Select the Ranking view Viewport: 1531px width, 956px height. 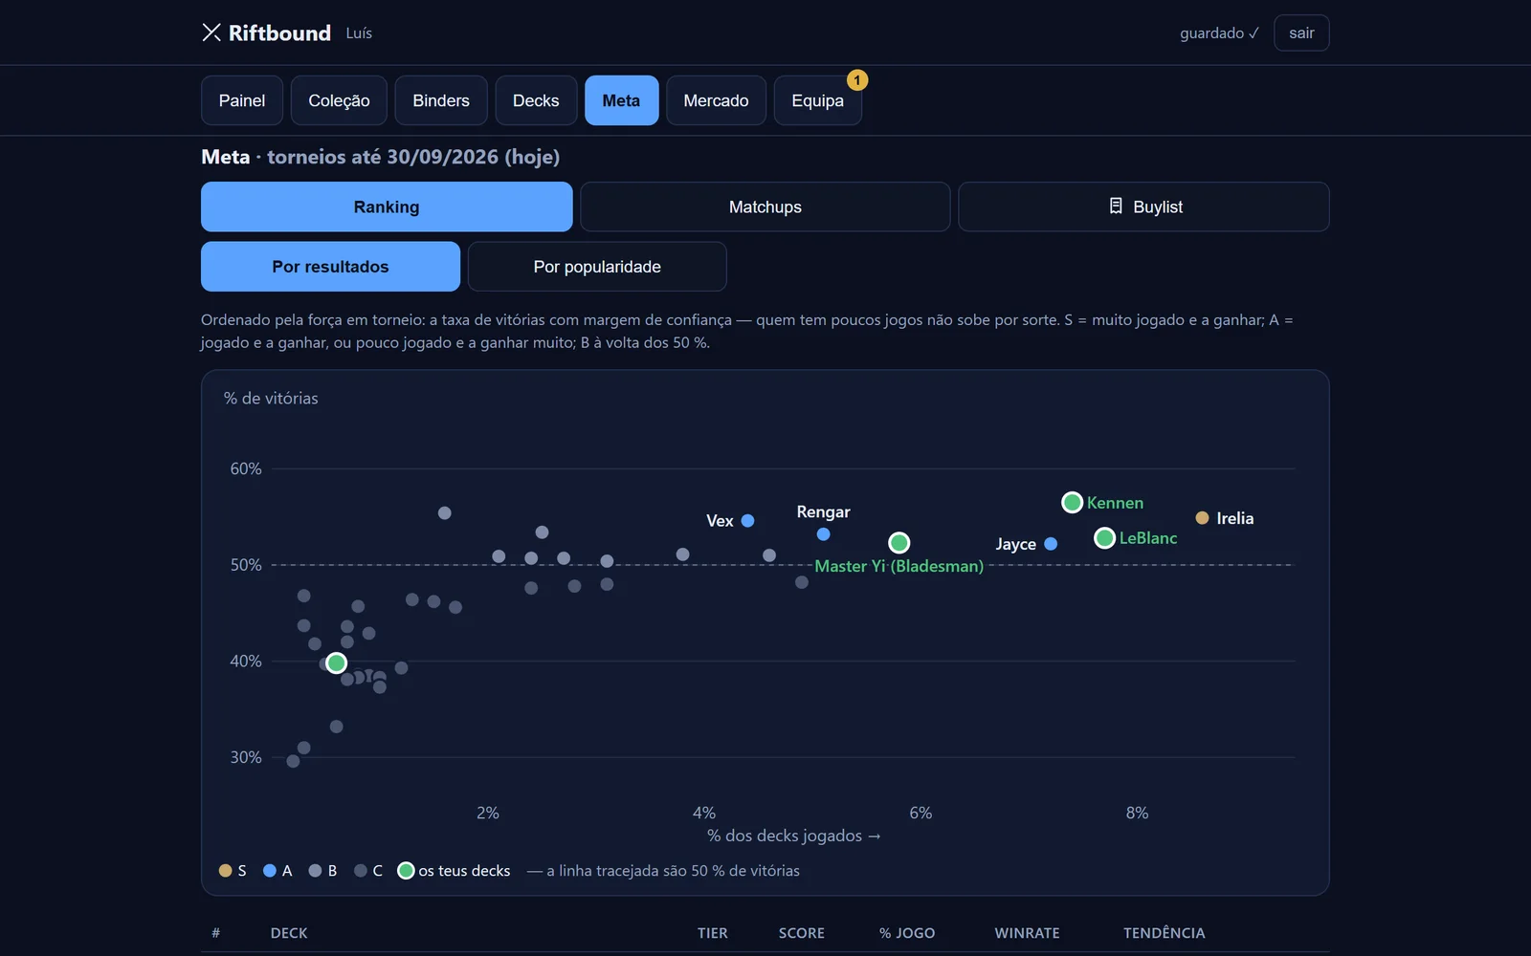[387, 206]
